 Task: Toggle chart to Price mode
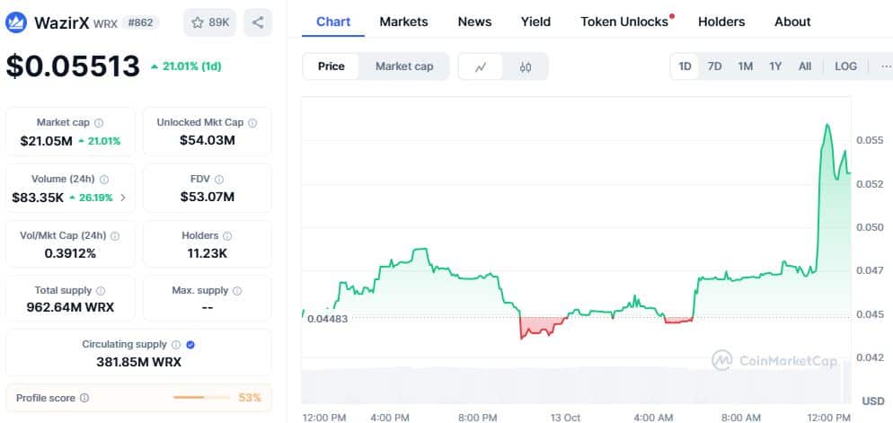pos(331,66)
